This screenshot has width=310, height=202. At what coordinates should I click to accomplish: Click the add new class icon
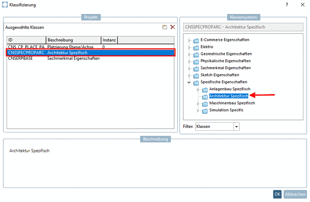pos(165,27)
